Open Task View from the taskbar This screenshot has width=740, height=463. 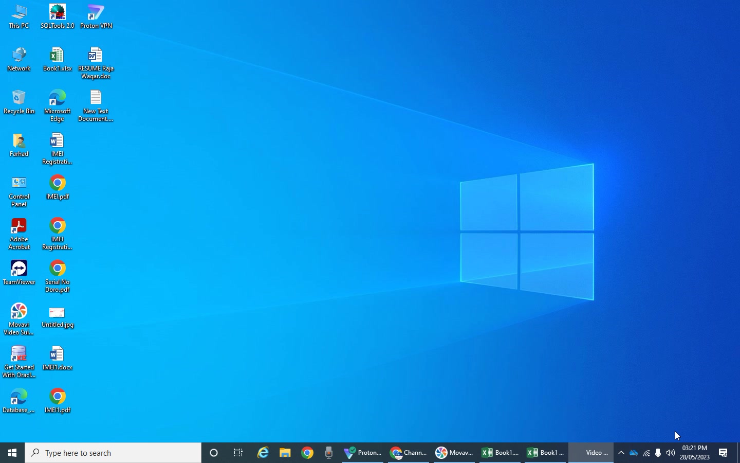click(239, 453)
